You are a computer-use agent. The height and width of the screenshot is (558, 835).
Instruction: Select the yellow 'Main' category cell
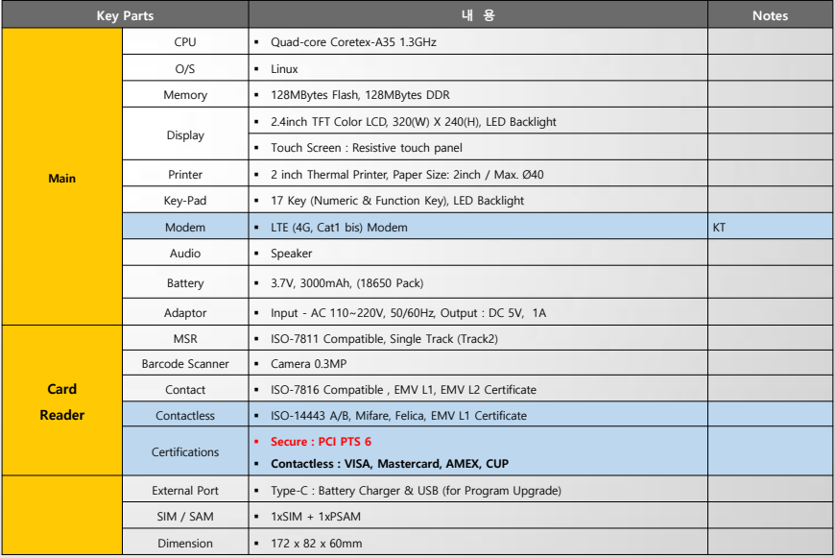(x=62, y=179)
